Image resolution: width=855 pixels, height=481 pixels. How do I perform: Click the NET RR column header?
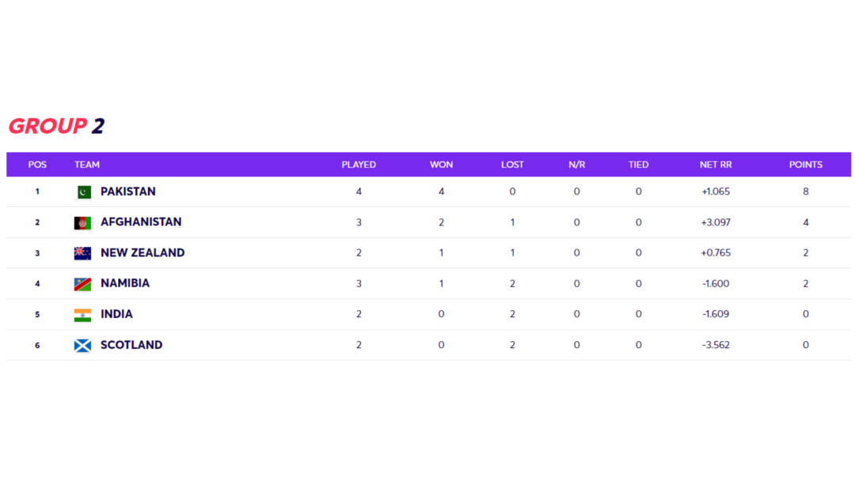click(716, 165)
